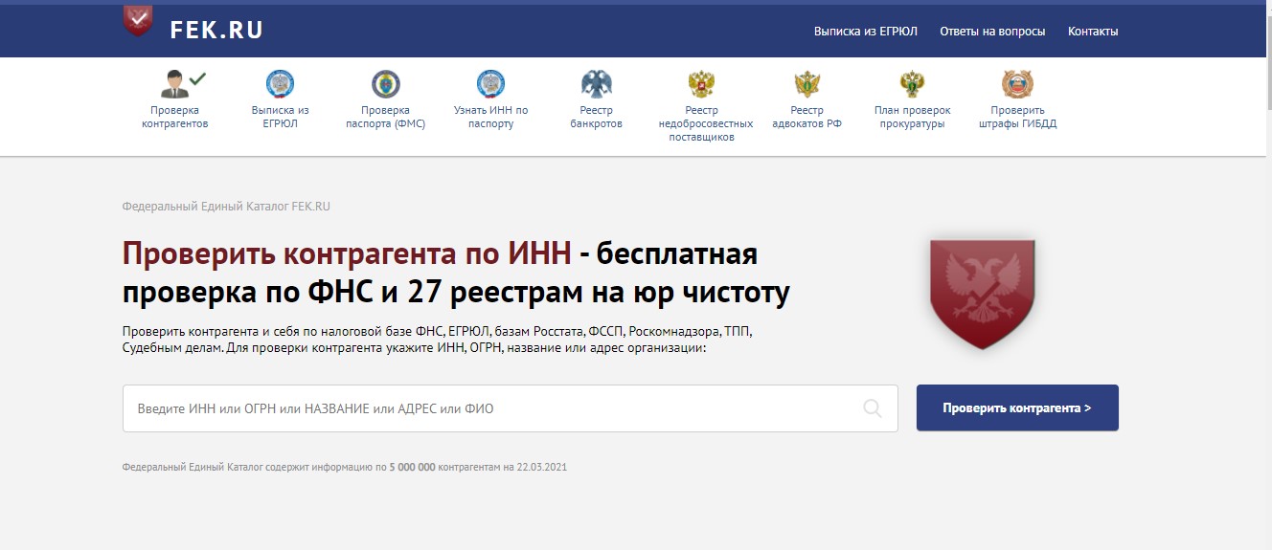Open the Проверить штрафы ГИБДД icon
The height and width of the screenshot is (550, 1272).
pyautogui.click(x=1017, y=83)
